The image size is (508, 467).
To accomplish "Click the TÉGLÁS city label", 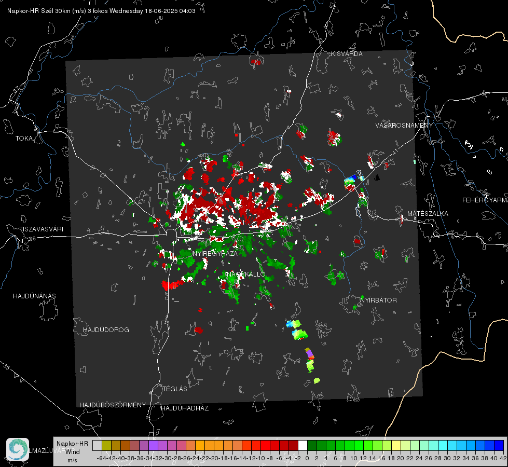I will coord(175,389).
